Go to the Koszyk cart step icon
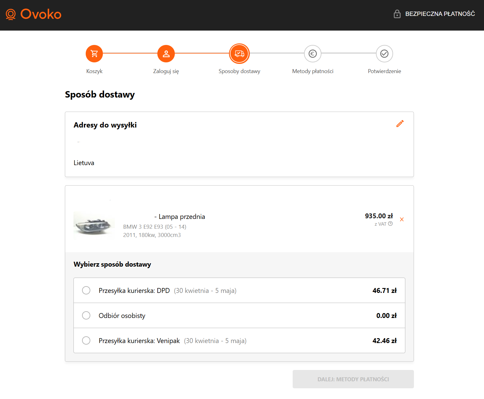 (x=94, y=54)
